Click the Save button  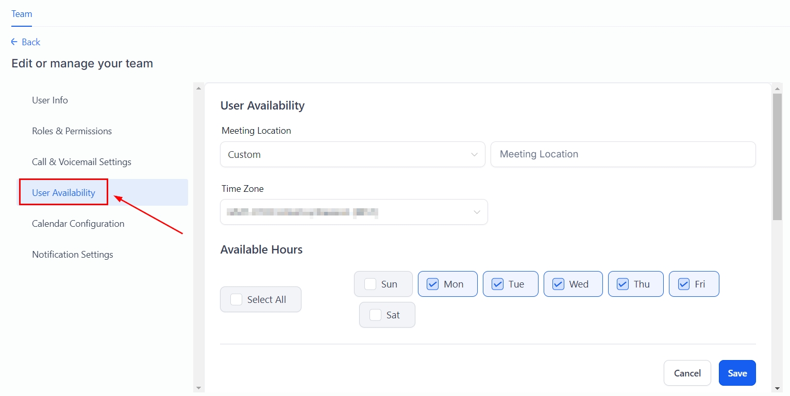737,373
